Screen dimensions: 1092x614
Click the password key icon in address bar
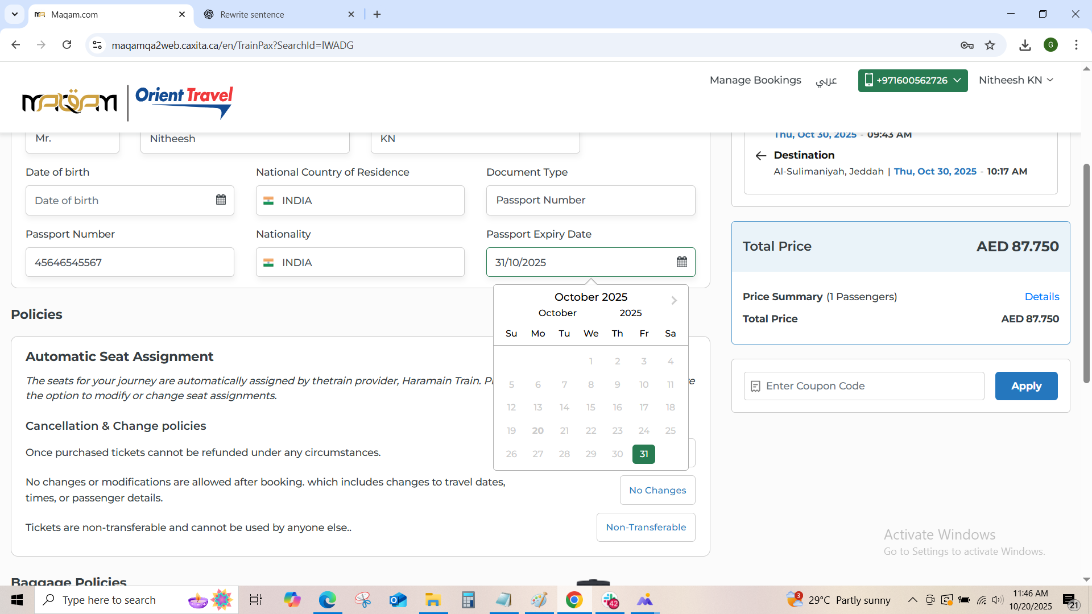[967, 45]
